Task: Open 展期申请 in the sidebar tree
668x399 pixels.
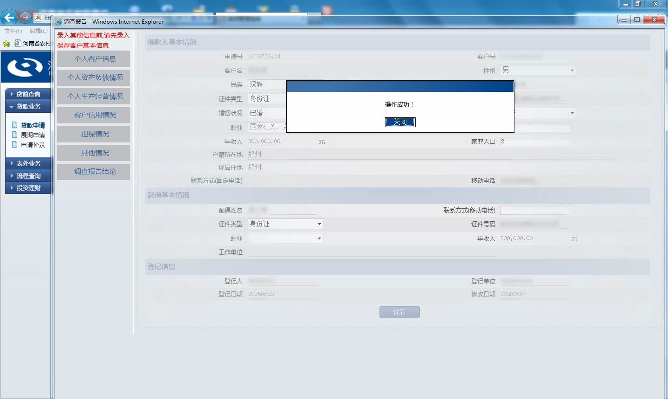Action: (x=33, y=135)
